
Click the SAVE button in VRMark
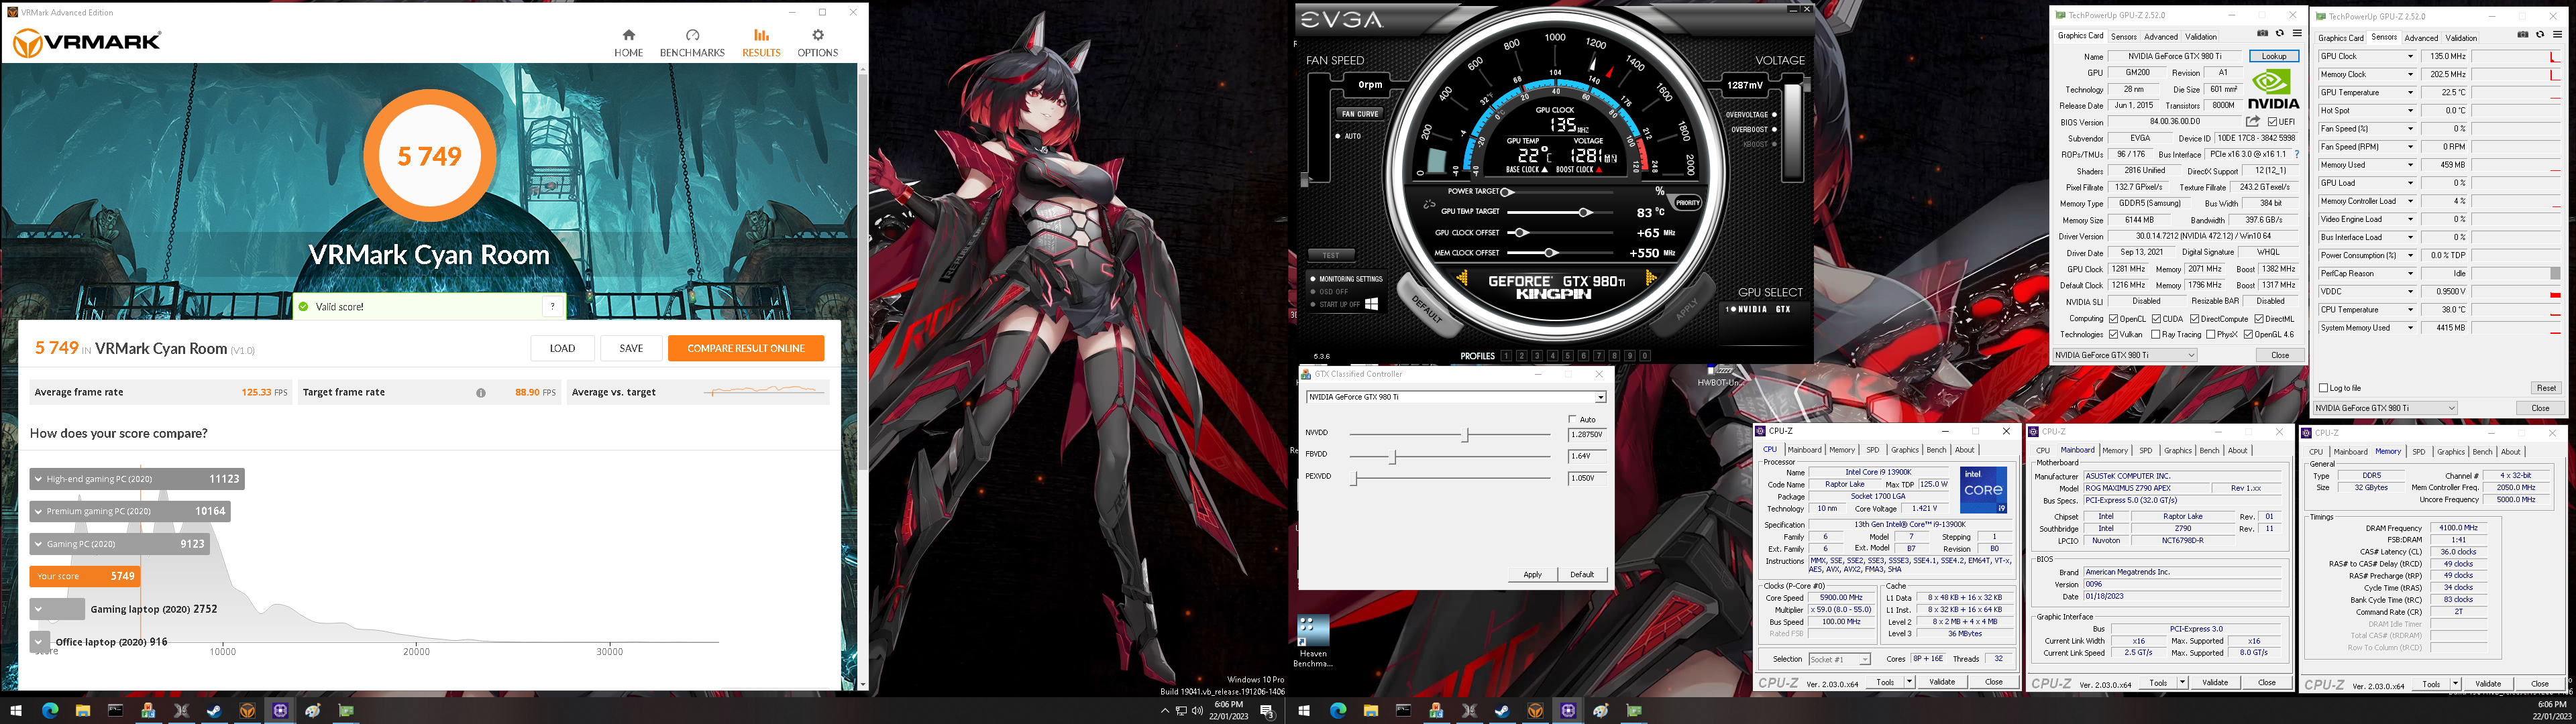coord(631,348)
